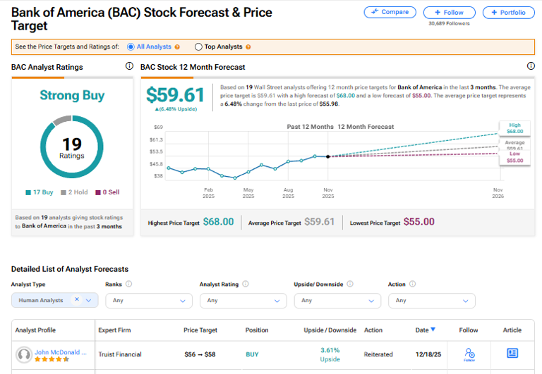Viewport: 542px width, 374px height.
Task: Expand the Analyst Rating dropdown
Action: (x=243, y=300)
